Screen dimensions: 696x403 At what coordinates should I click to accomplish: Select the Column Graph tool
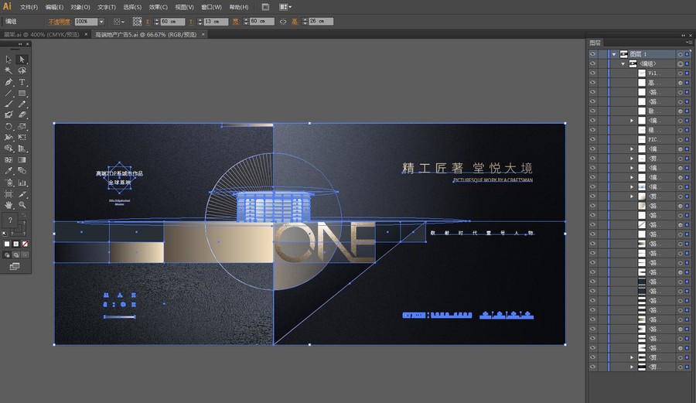coord(22,183)
